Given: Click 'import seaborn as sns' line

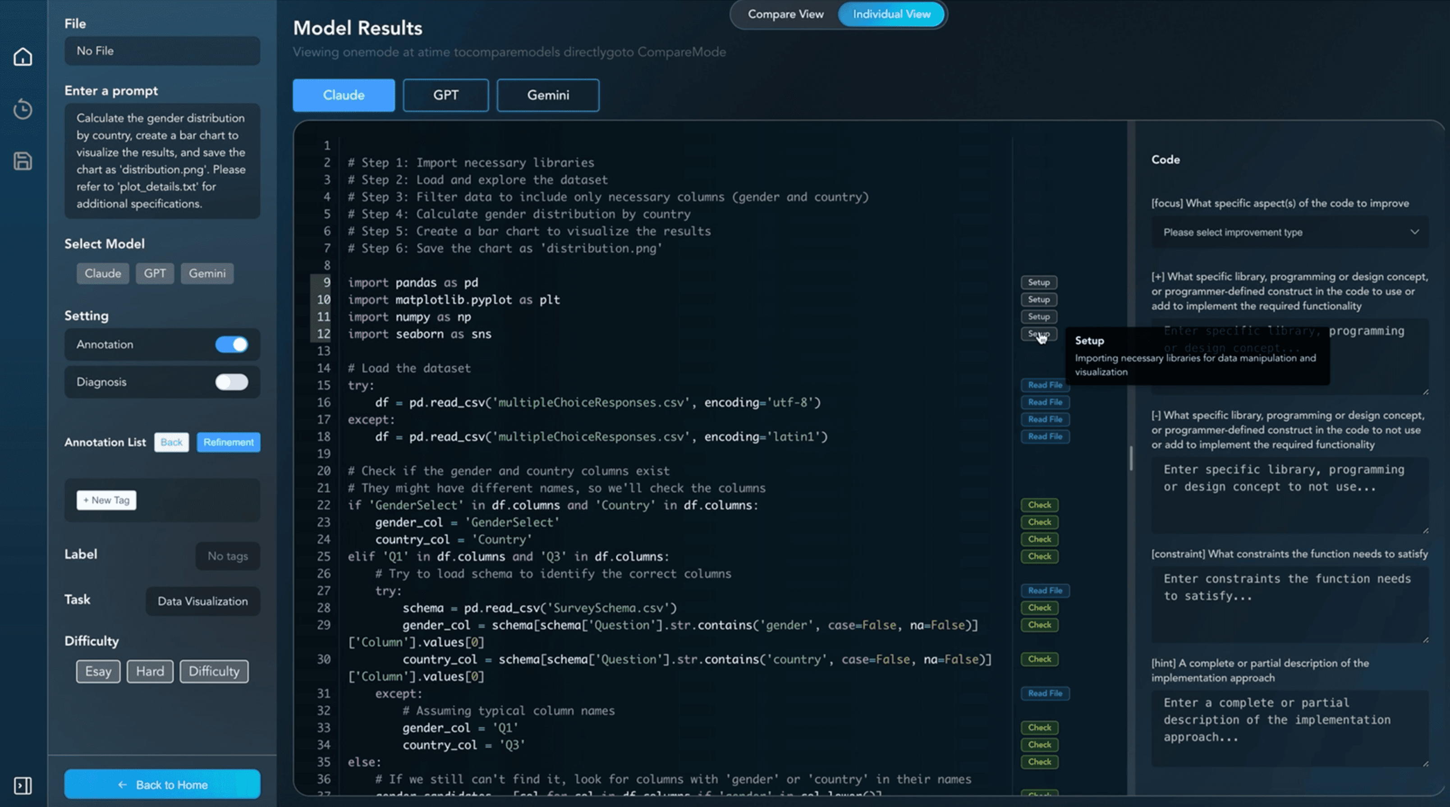Looking at the screenshot, I should (419, 334).
